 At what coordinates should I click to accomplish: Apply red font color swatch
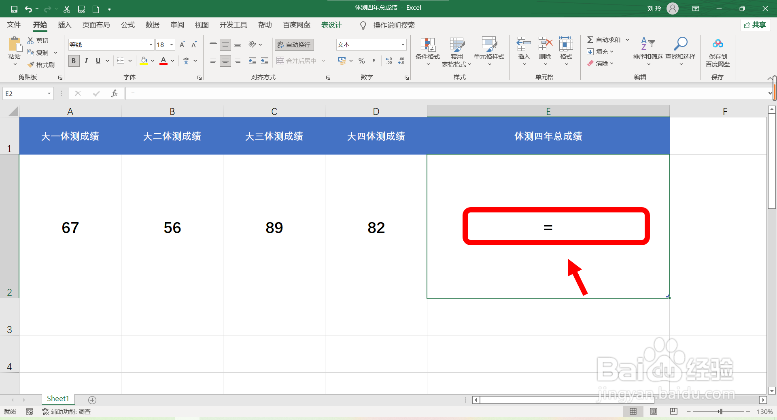[163, 61]
